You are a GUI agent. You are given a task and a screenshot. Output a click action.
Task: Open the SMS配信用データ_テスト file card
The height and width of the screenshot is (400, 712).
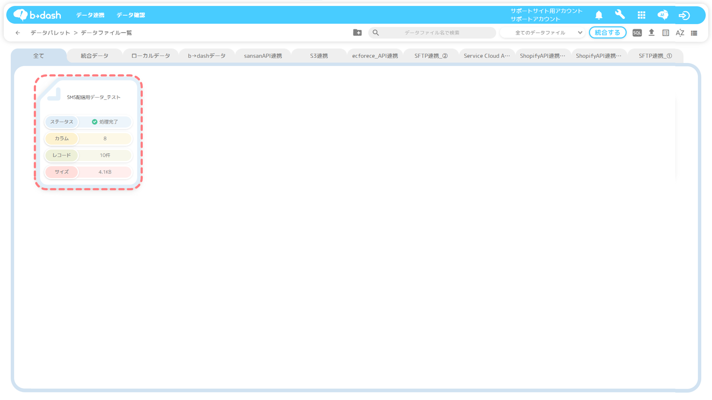point(93,97)
